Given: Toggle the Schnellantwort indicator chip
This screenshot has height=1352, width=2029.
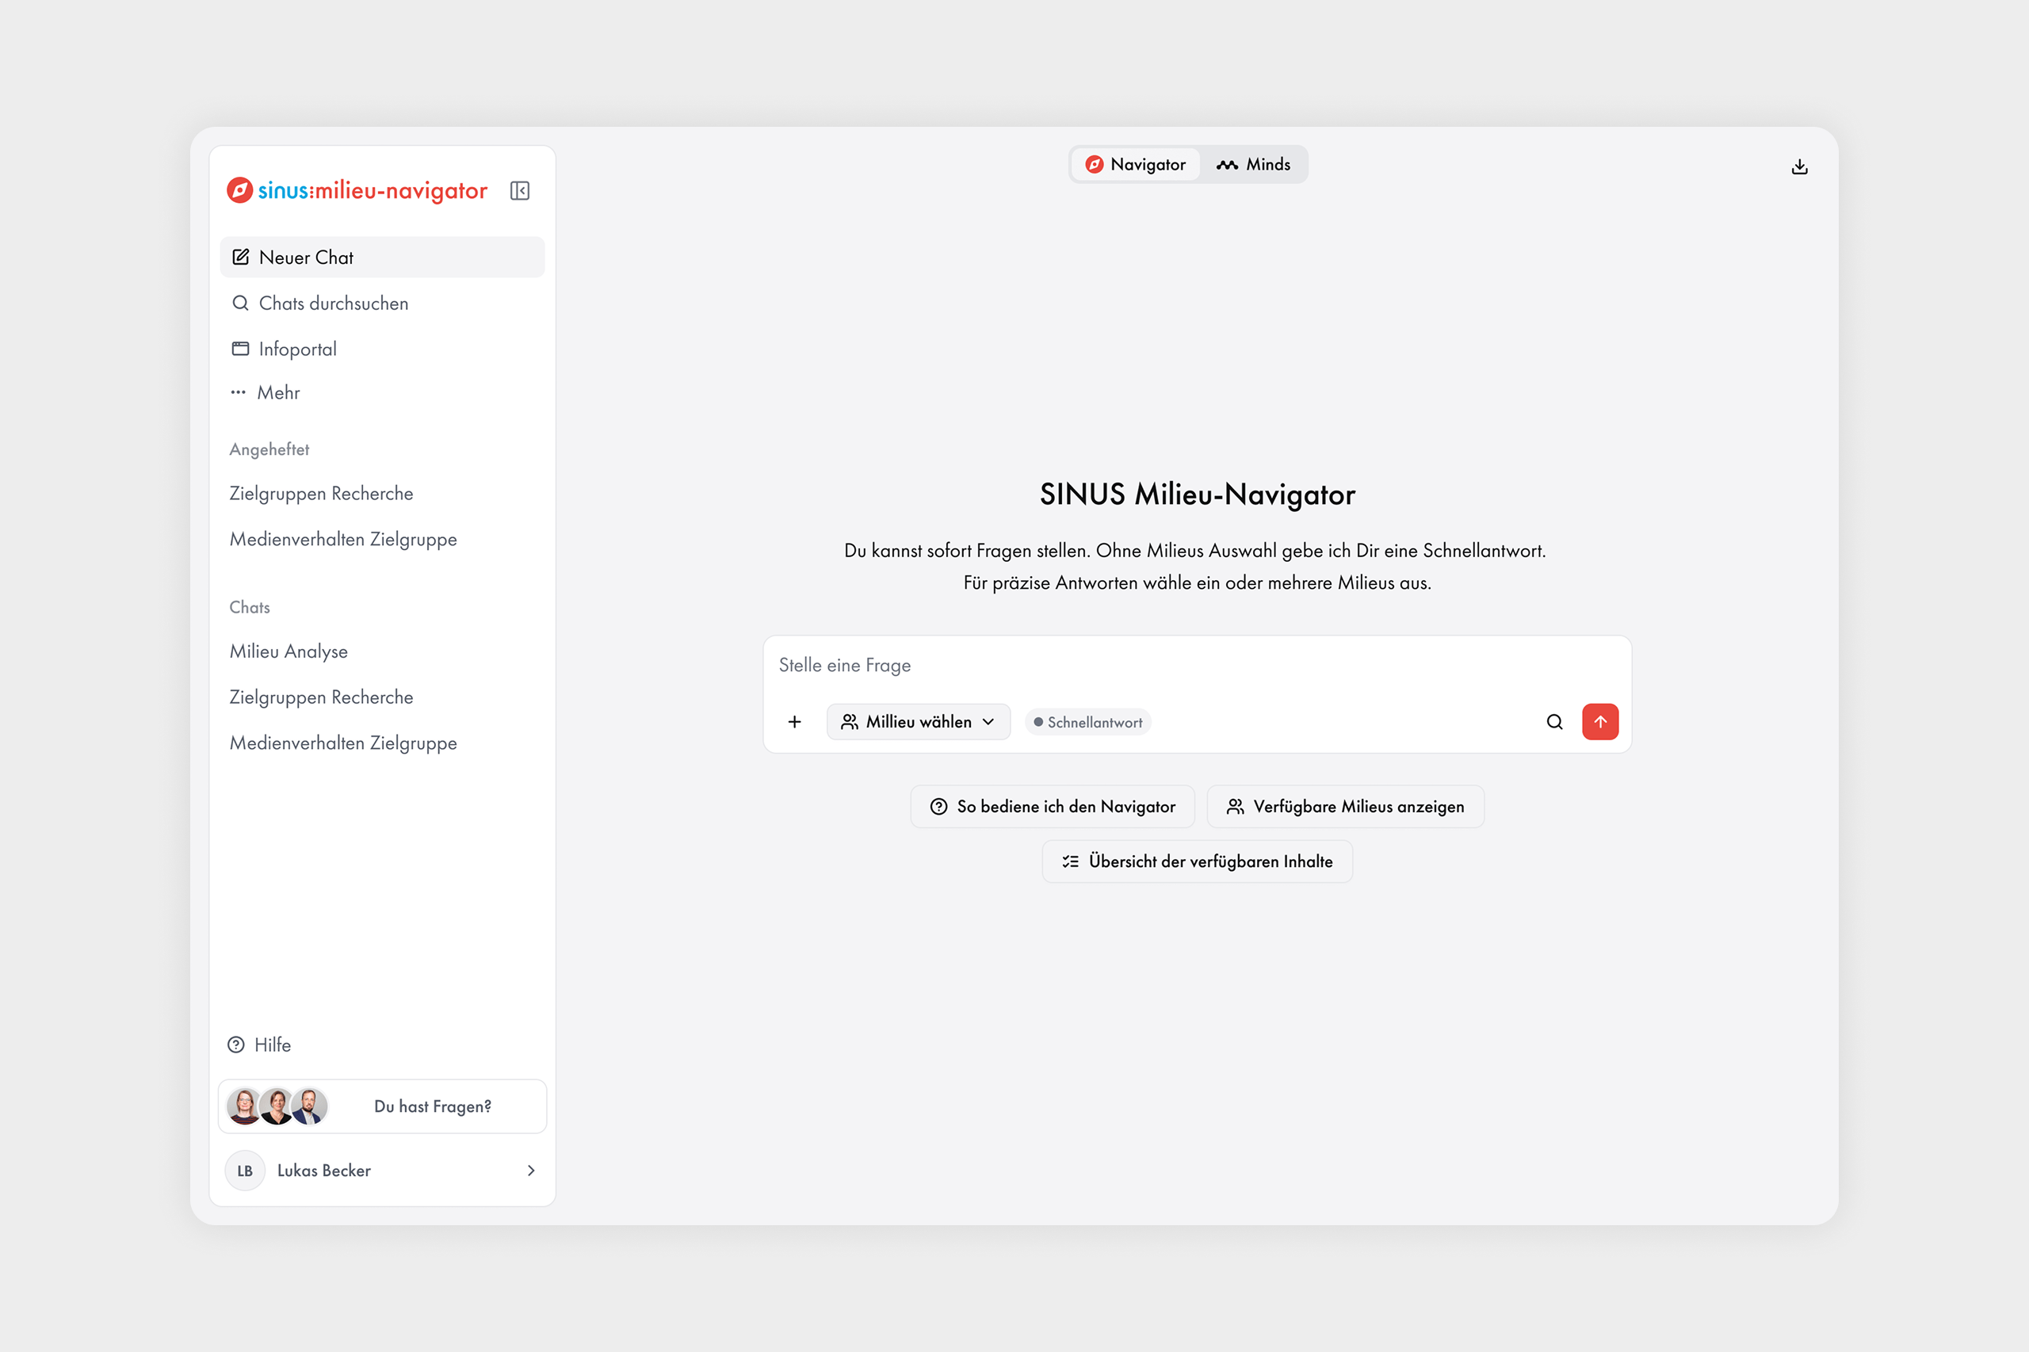Looking at the screenshot, I should 1088,723.
